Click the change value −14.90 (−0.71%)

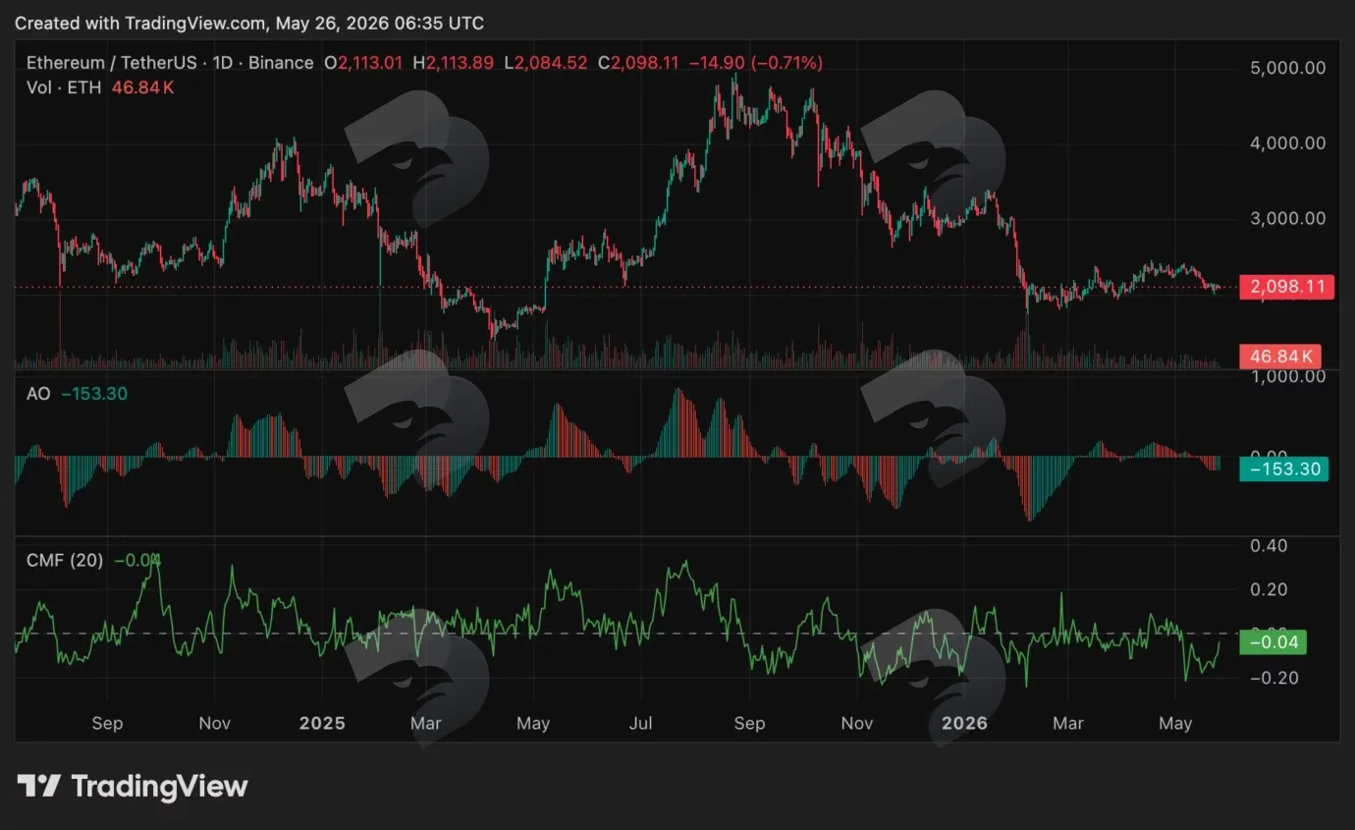(x=756, y=63)
